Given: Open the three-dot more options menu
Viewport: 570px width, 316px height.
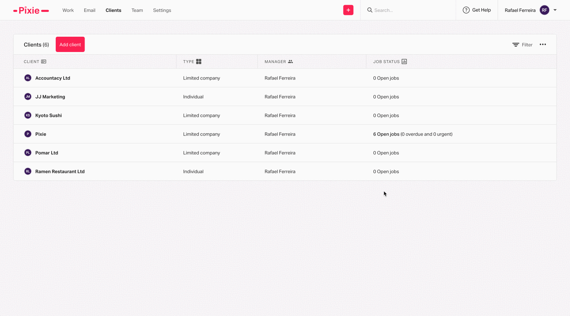Looking at the screenshot, I should [x=543, y=45].
